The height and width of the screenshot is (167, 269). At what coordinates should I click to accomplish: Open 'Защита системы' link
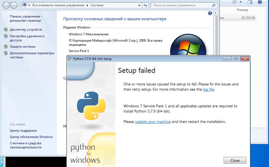pyautogui.click(x=23, y=47)
